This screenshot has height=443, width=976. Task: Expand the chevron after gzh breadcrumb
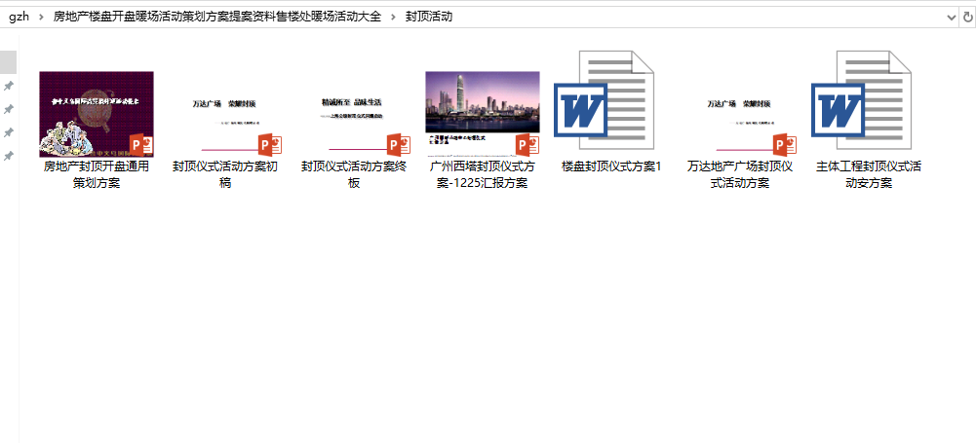[41, 17]
